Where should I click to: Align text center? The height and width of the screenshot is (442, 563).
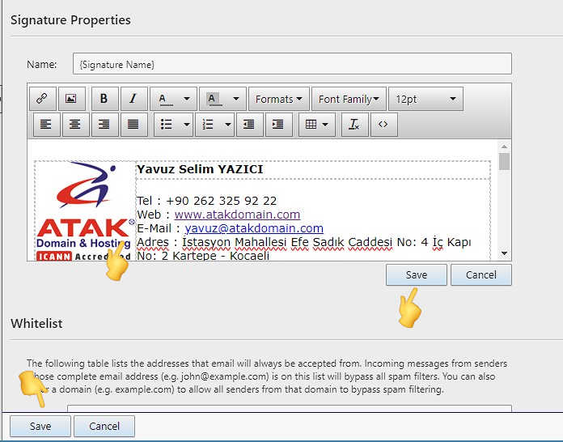[x=75, y=125]
